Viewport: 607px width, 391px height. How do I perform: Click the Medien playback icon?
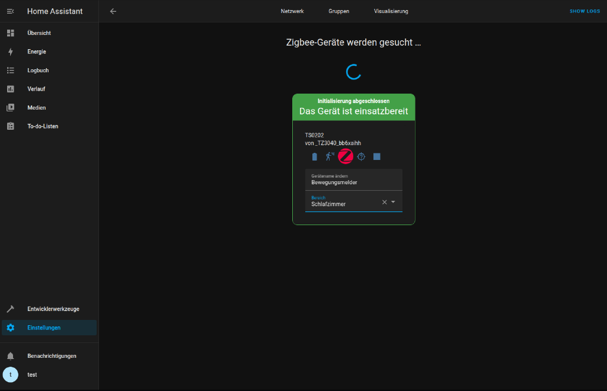pyautogui.click(x=10, y=107)
